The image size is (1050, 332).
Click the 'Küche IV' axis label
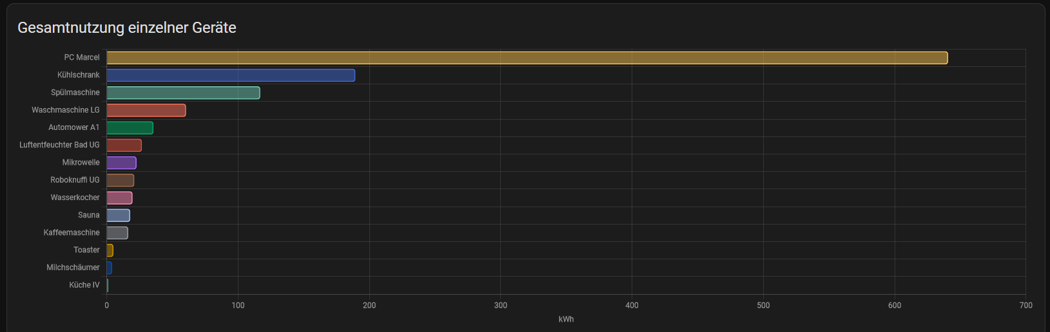[84, 285]
